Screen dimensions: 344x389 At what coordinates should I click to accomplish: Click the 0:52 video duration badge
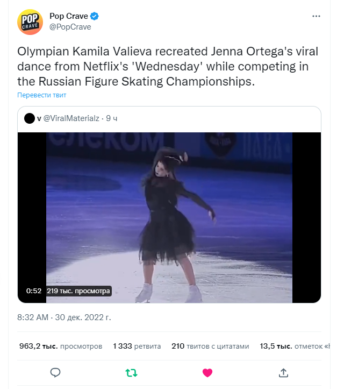coord(34,291)
